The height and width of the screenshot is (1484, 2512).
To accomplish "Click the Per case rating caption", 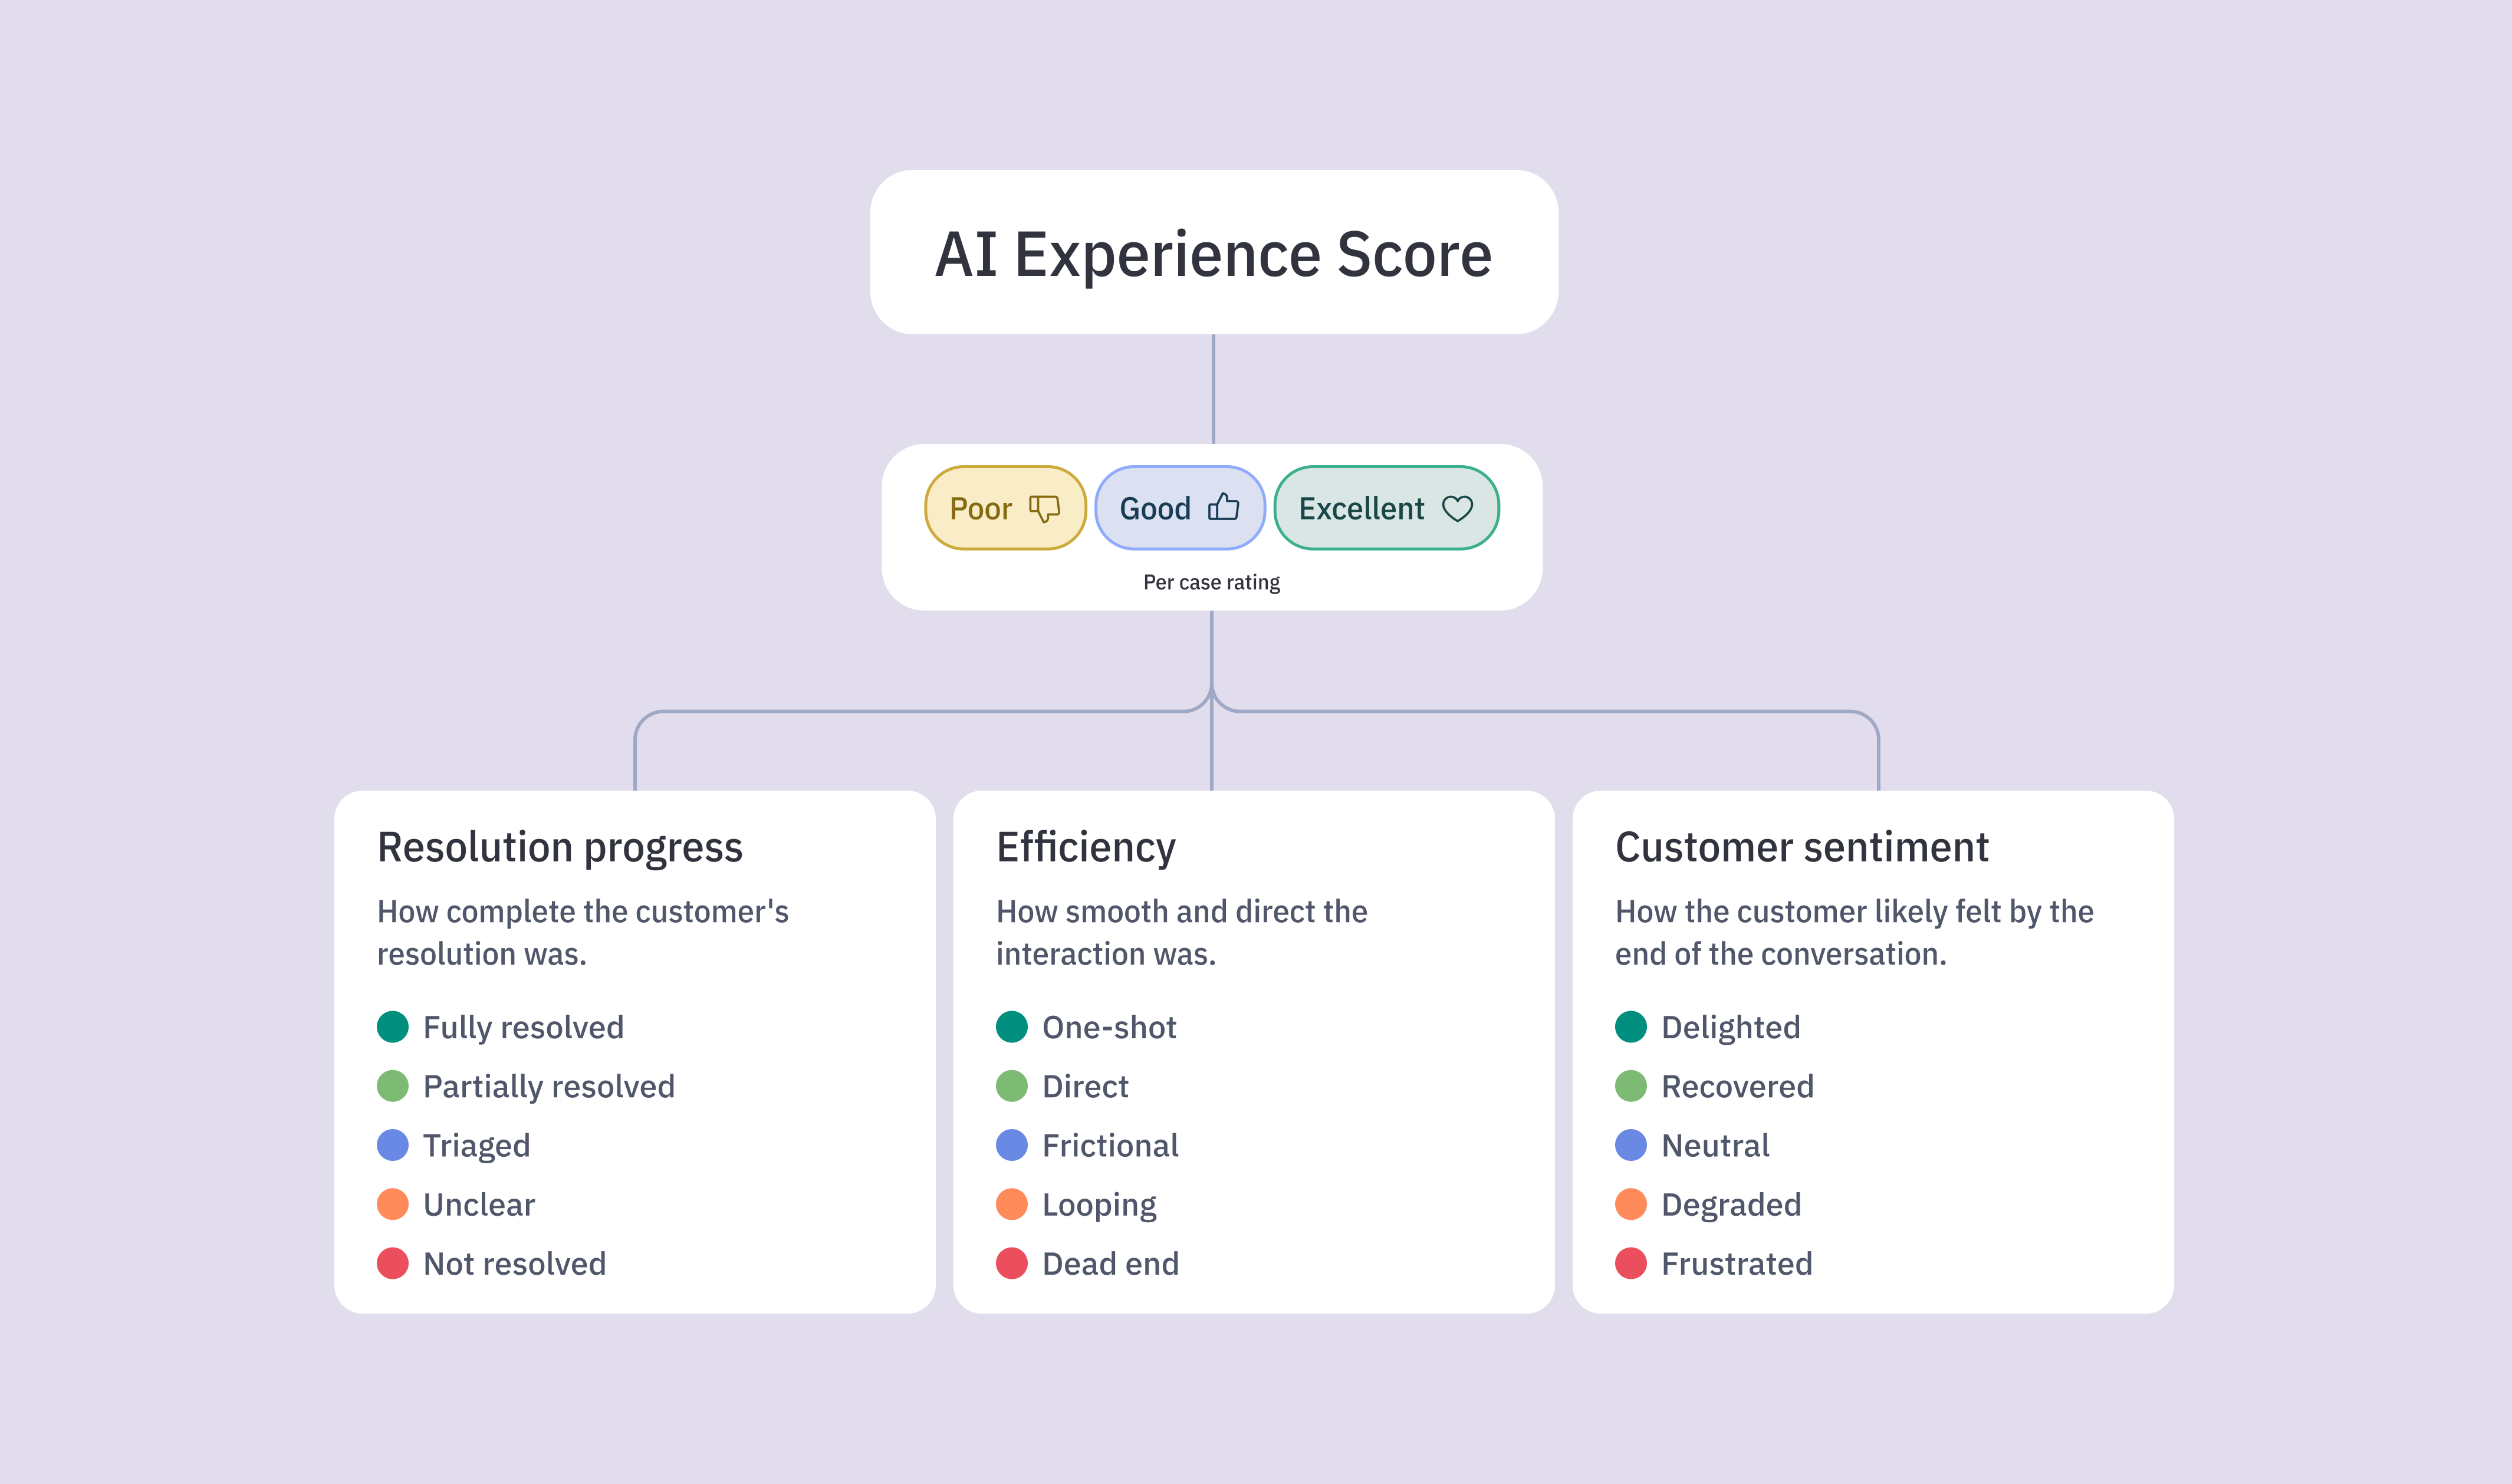I will (x=1212, y=582).
